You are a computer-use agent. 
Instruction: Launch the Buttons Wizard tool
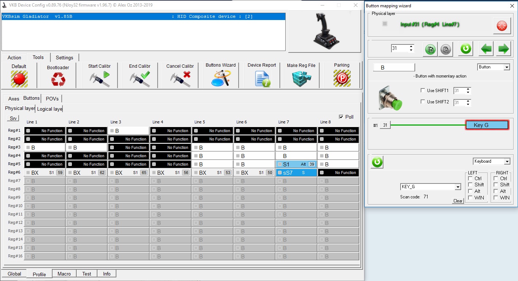221,78
